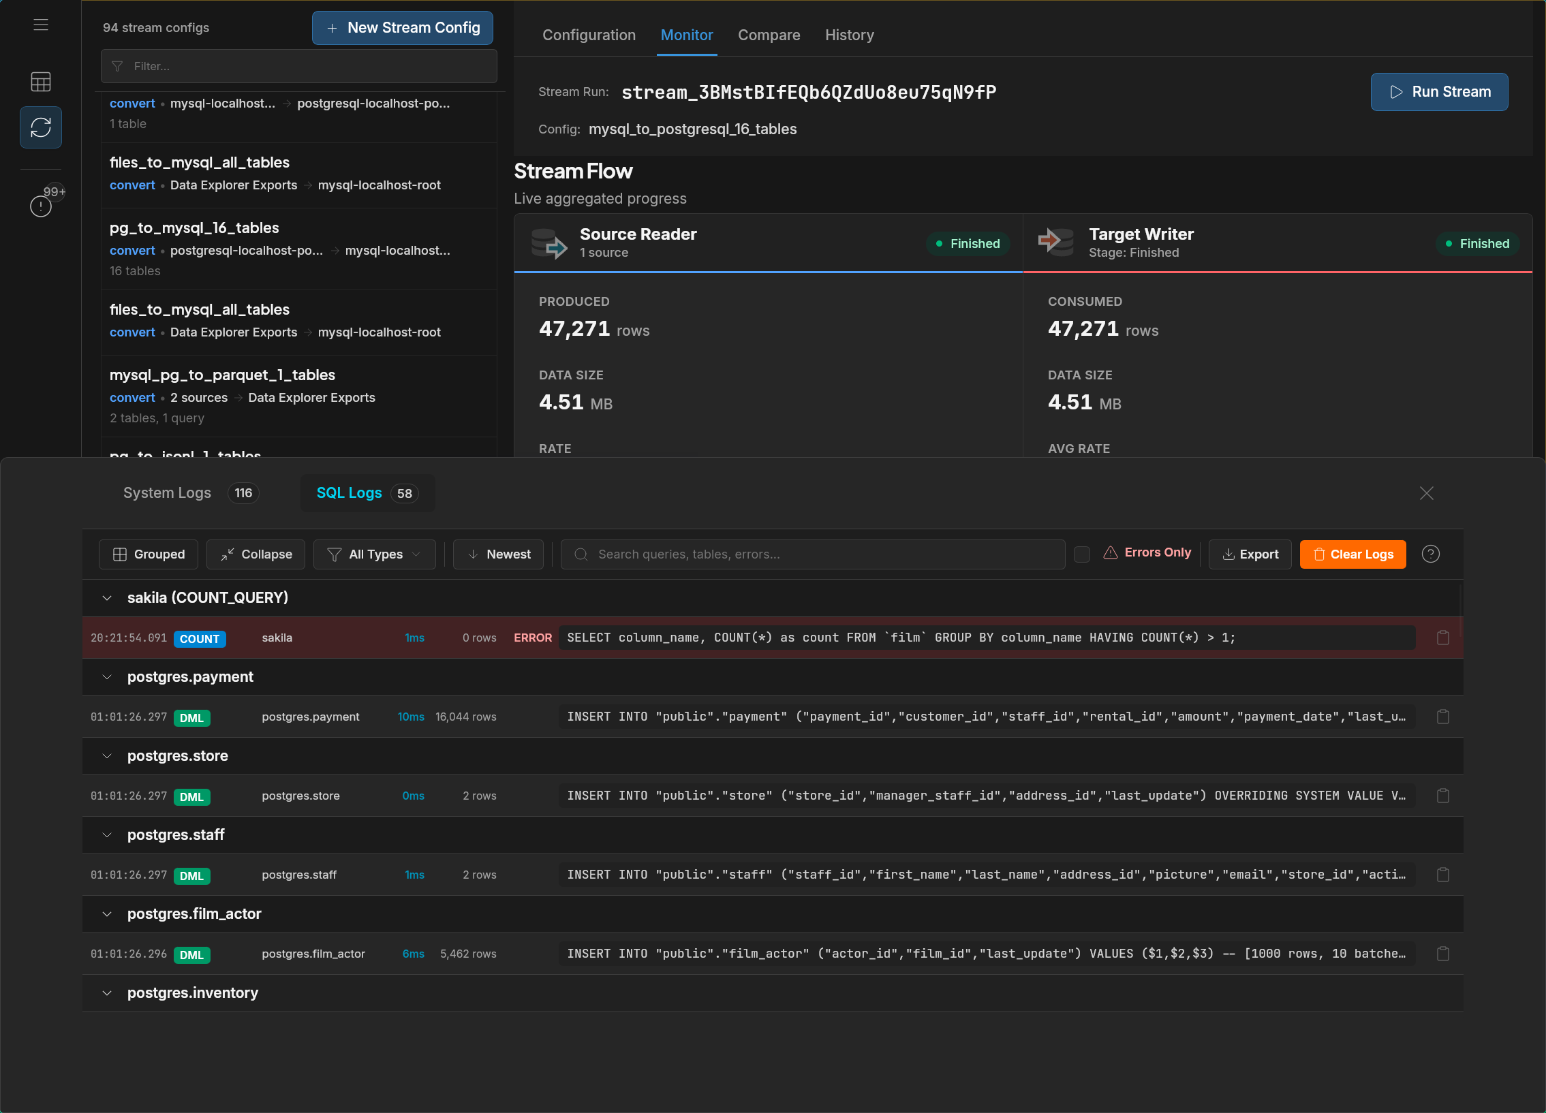Copy the postgres.payment INSERT query
The height and width of the screenshot is (1113, 1546).
[x=1443, y=717]
